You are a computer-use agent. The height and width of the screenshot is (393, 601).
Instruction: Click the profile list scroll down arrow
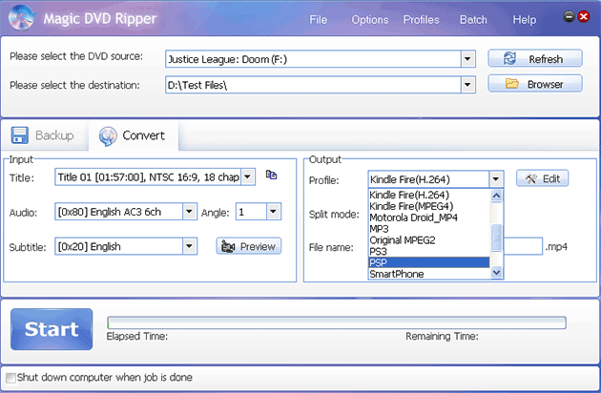click(496, 273)
